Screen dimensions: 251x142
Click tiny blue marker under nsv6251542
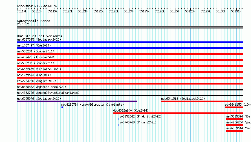click(x=118, y=119)
